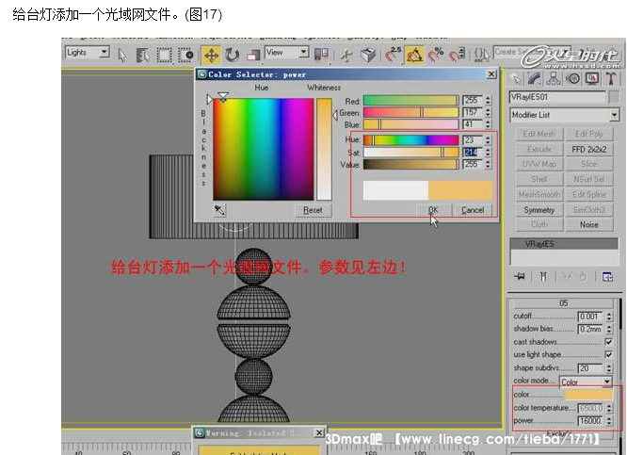
Task: Click the orange color swatch in VRayIES parameters
Action: 588,395
